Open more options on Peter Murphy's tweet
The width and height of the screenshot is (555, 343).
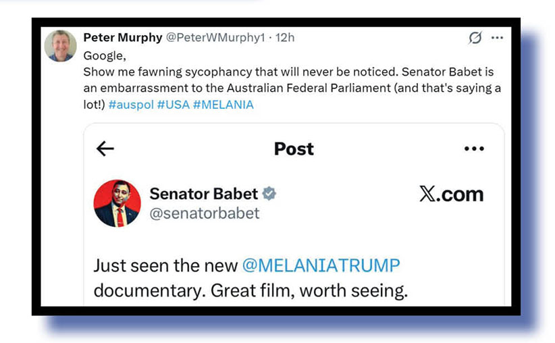click(x=497, y=38)
